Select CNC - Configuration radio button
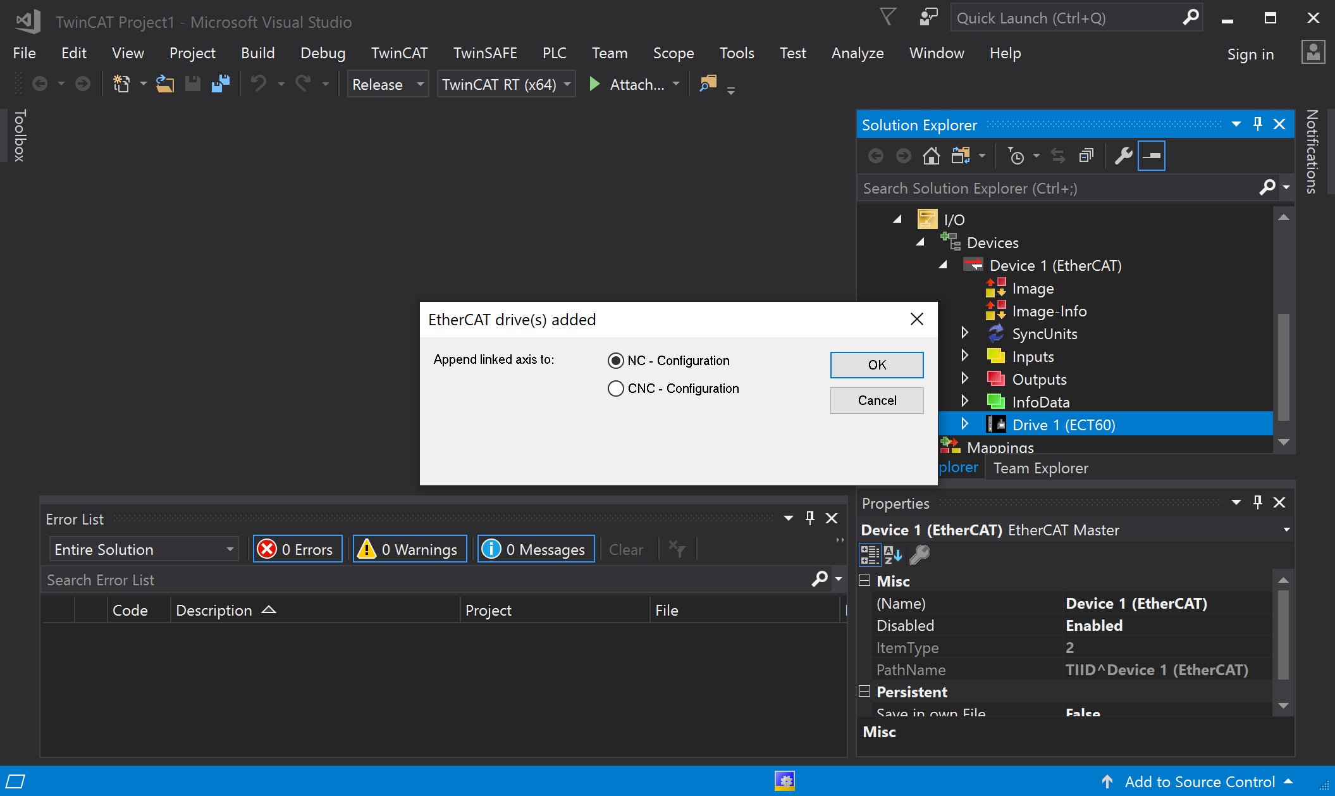1335x796 pixels. (x=615, y=389)
